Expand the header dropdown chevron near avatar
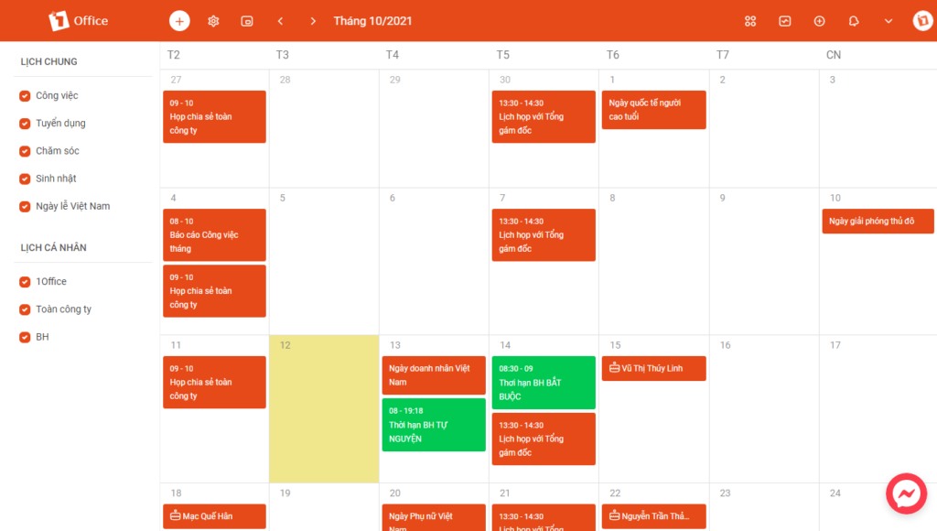The height and width of the screenshot is (531, 937). 888,21
